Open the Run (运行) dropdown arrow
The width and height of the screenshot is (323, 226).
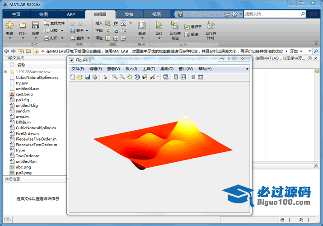pyautogui.click(x=159, y=38)
